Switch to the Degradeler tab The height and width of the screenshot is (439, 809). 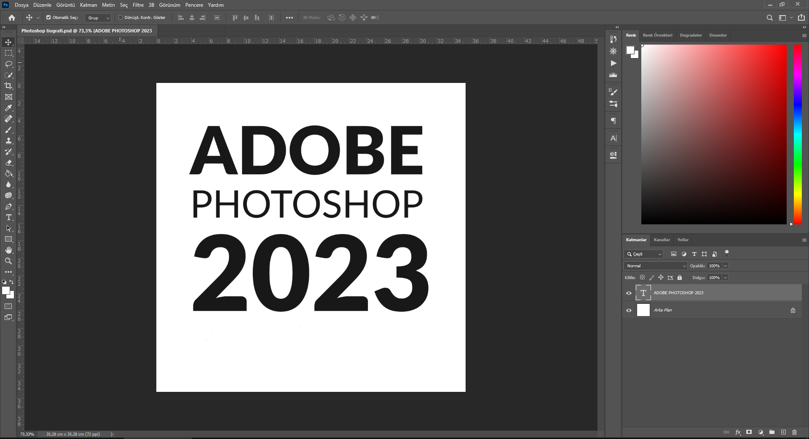(691, 35)
